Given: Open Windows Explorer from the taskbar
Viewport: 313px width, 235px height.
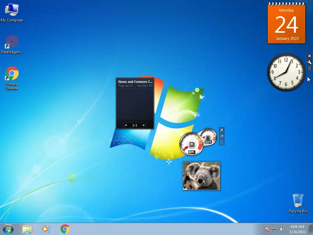Looking at the screenshot, I should 27,229.
